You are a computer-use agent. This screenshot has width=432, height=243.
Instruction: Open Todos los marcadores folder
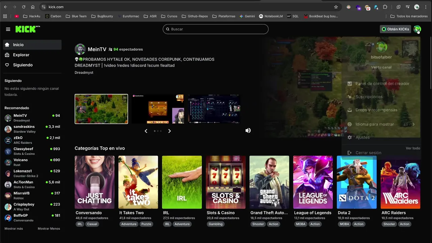click(409, 16)
